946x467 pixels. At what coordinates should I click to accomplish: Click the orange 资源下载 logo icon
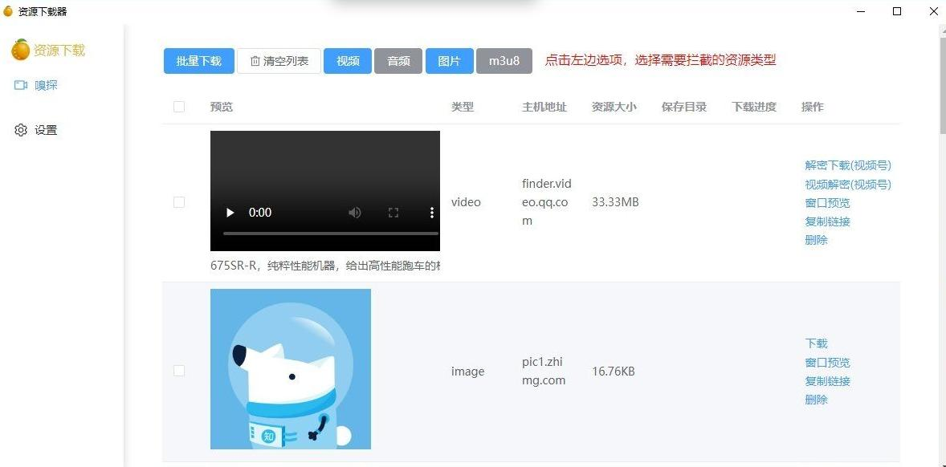[x=20, y=50]
